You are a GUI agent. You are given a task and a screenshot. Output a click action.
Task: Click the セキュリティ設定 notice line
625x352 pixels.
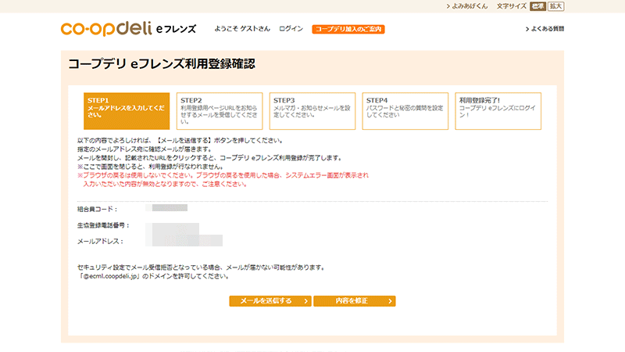click(x=201, y=268)
